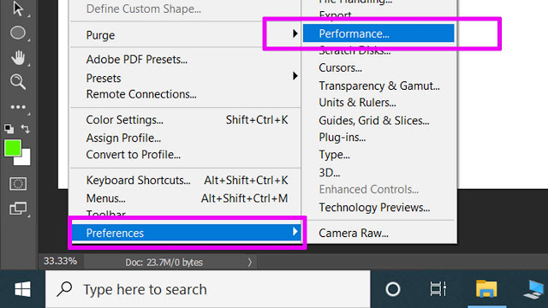The height and width of the screenshot is (308, 548).
Task: Open the Edit Toolbar three-dots button
Action: (18, 107)
